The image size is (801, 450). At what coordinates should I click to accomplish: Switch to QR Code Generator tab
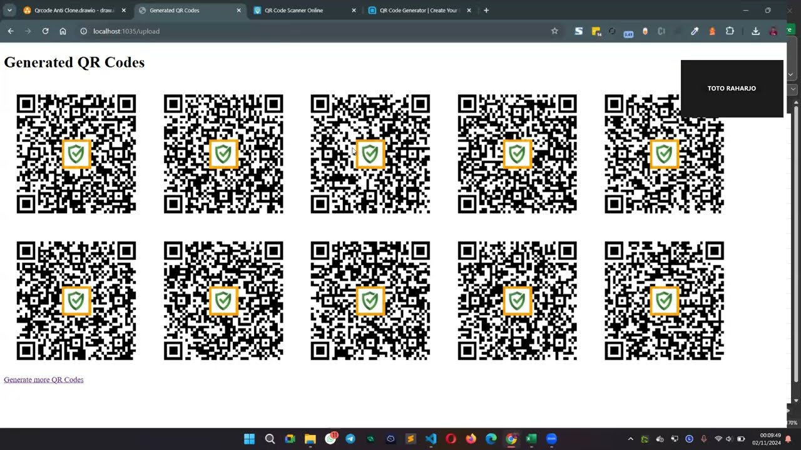(x=418, y=10)
